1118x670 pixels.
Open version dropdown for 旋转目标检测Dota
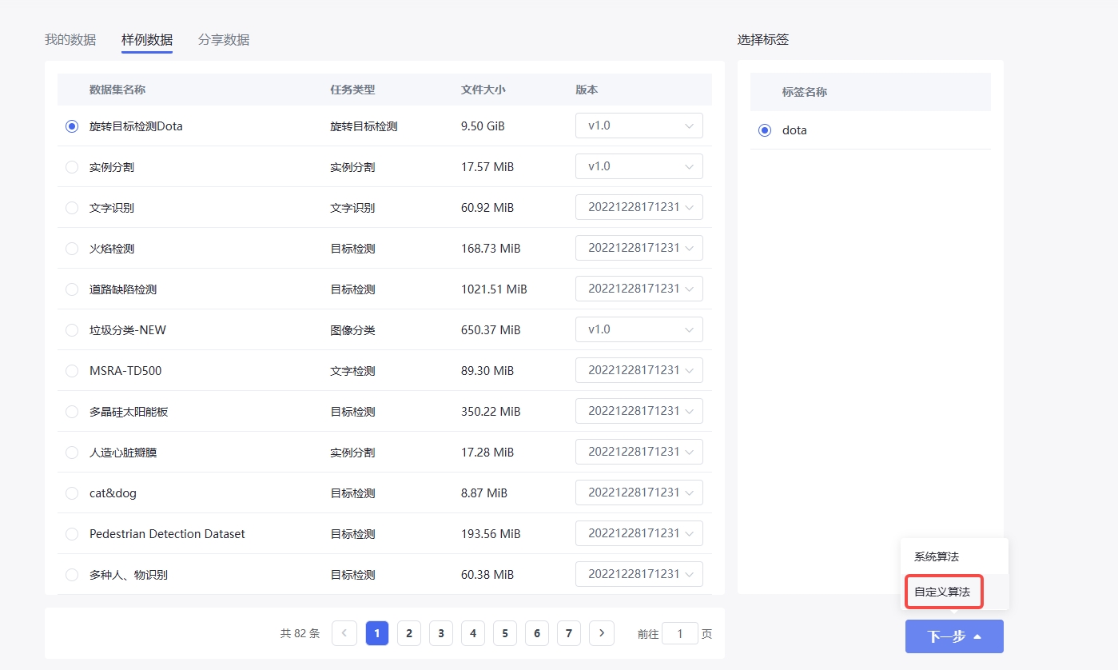(x=639, y=126)
